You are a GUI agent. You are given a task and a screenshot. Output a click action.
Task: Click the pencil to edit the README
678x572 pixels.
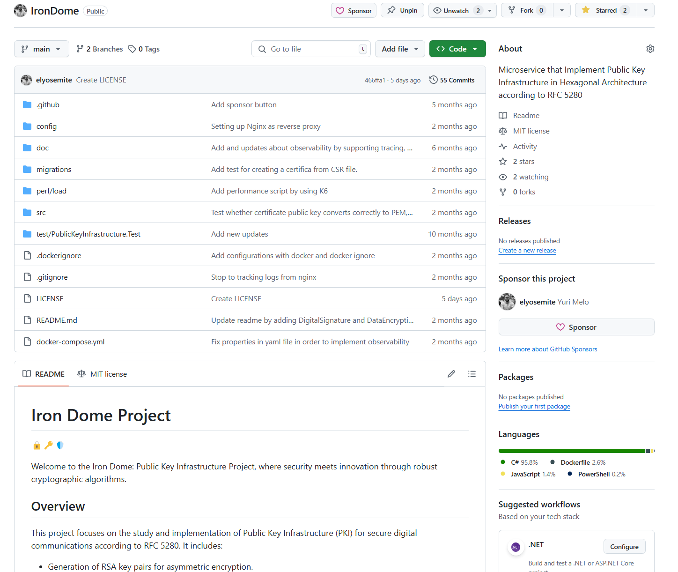(x=451, y=374)
